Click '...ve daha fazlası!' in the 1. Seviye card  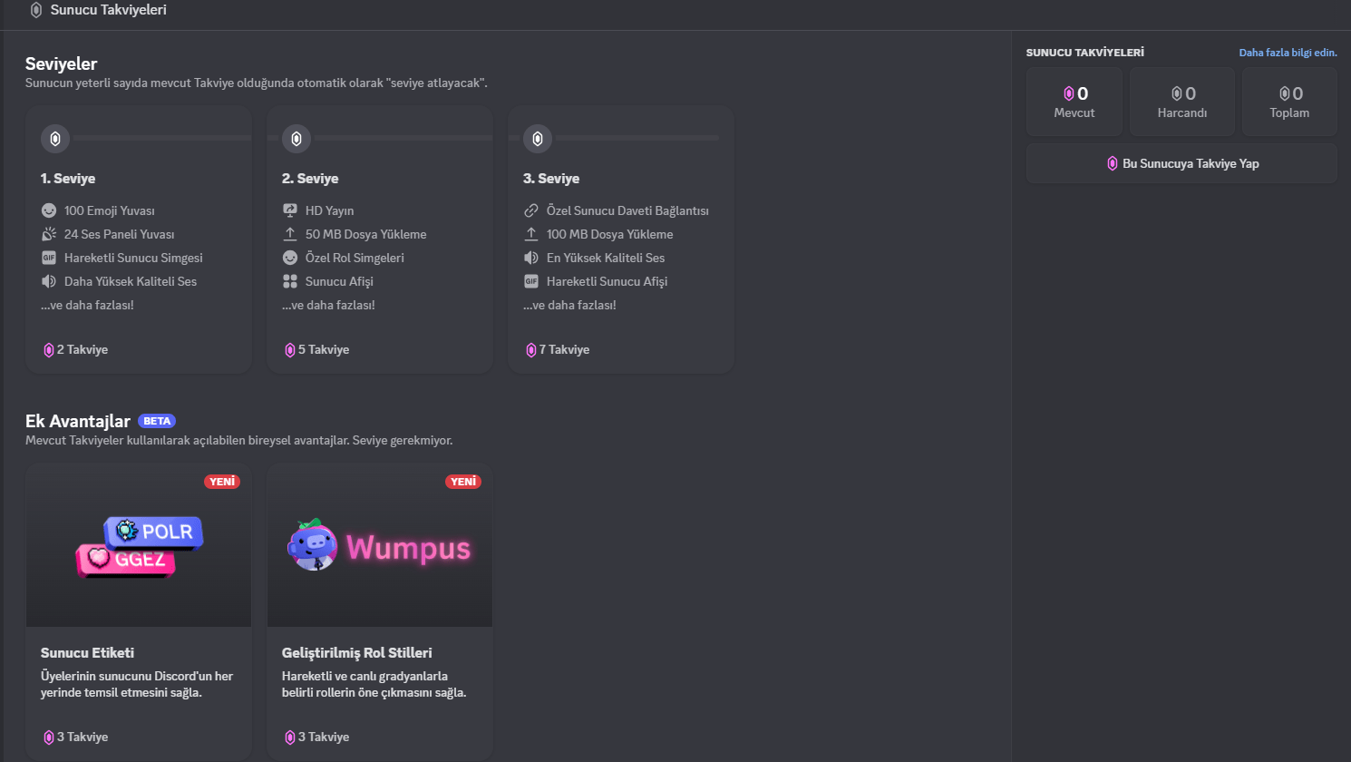click(87, 305)
